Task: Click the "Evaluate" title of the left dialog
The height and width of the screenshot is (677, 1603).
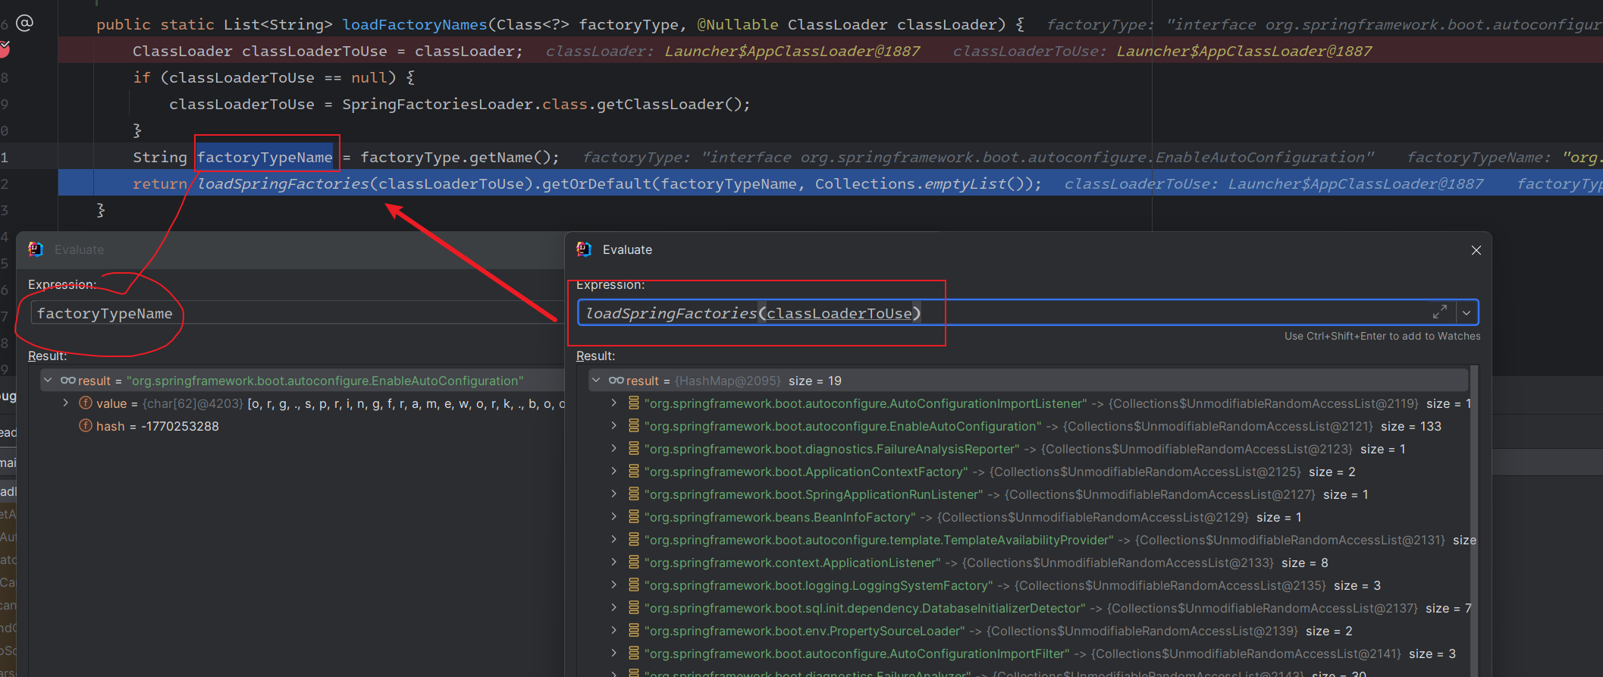Action: coord(79,249)
